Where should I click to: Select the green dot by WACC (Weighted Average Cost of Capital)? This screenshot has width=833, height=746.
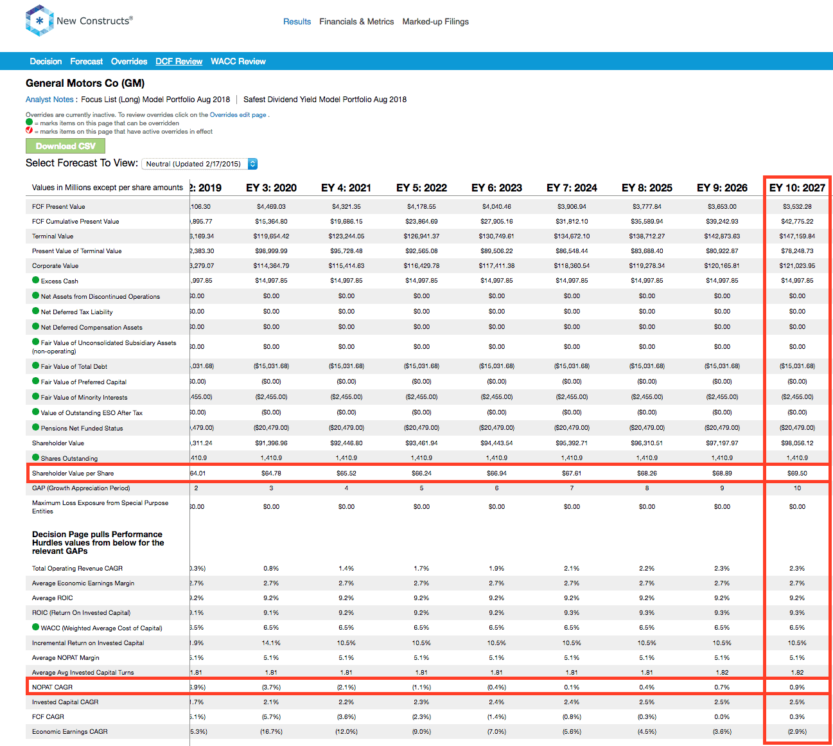tap(36, 627)
